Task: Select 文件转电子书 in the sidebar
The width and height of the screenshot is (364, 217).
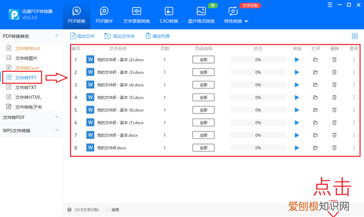Action: pos(28,107)
